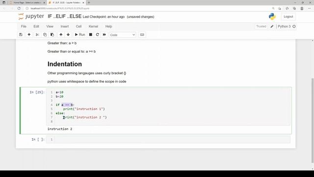Click the browser profile icon

tap(302, 8)
